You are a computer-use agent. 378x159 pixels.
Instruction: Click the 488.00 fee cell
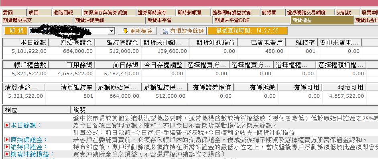point(262,51)
